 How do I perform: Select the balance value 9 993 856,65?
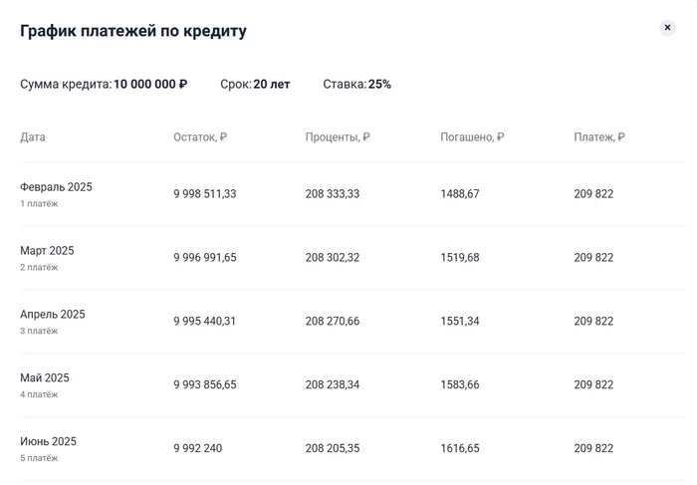pos(205,385)
